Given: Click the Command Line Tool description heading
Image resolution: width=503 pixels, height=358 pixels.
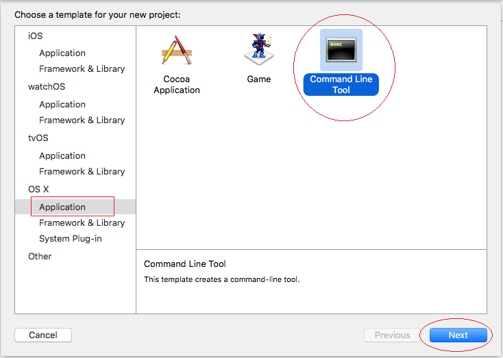Looking at the screenshot, I should 185,264.
